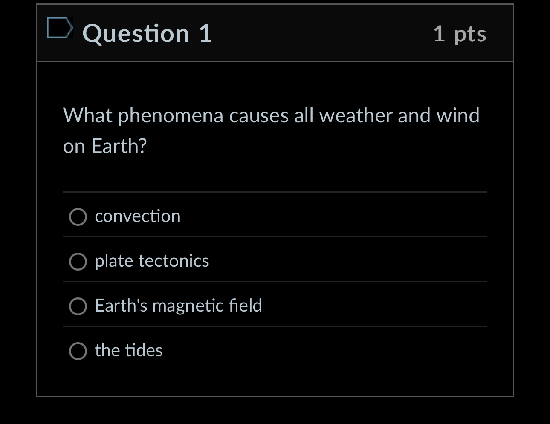Select the Earth's magnetic field option
550x424 pixels.
point(78,306)
